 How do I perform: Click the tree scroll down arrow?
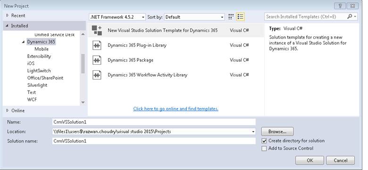(83, 102)
